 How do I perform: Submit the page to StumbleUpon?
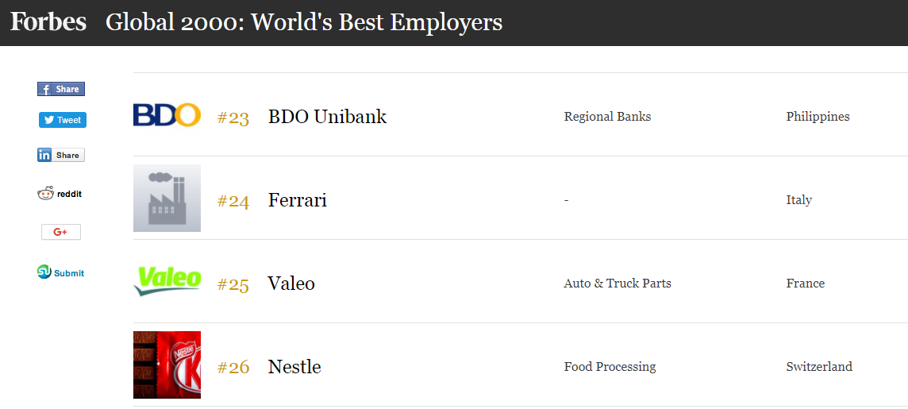point(61,272)
